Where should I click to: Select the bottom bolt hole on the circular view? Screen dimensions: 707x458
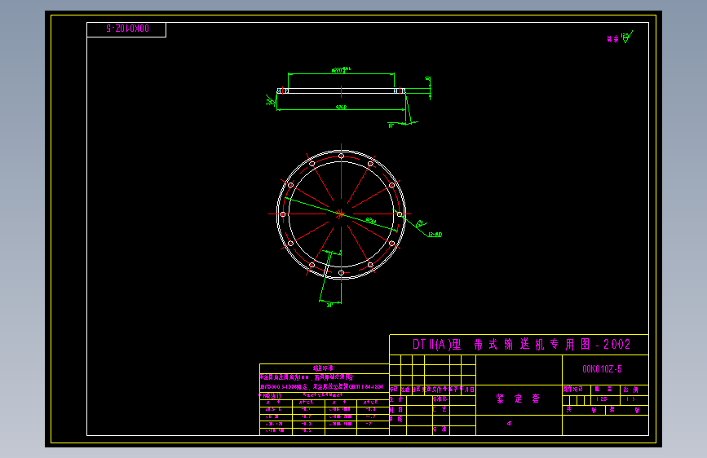coord(342,273)
